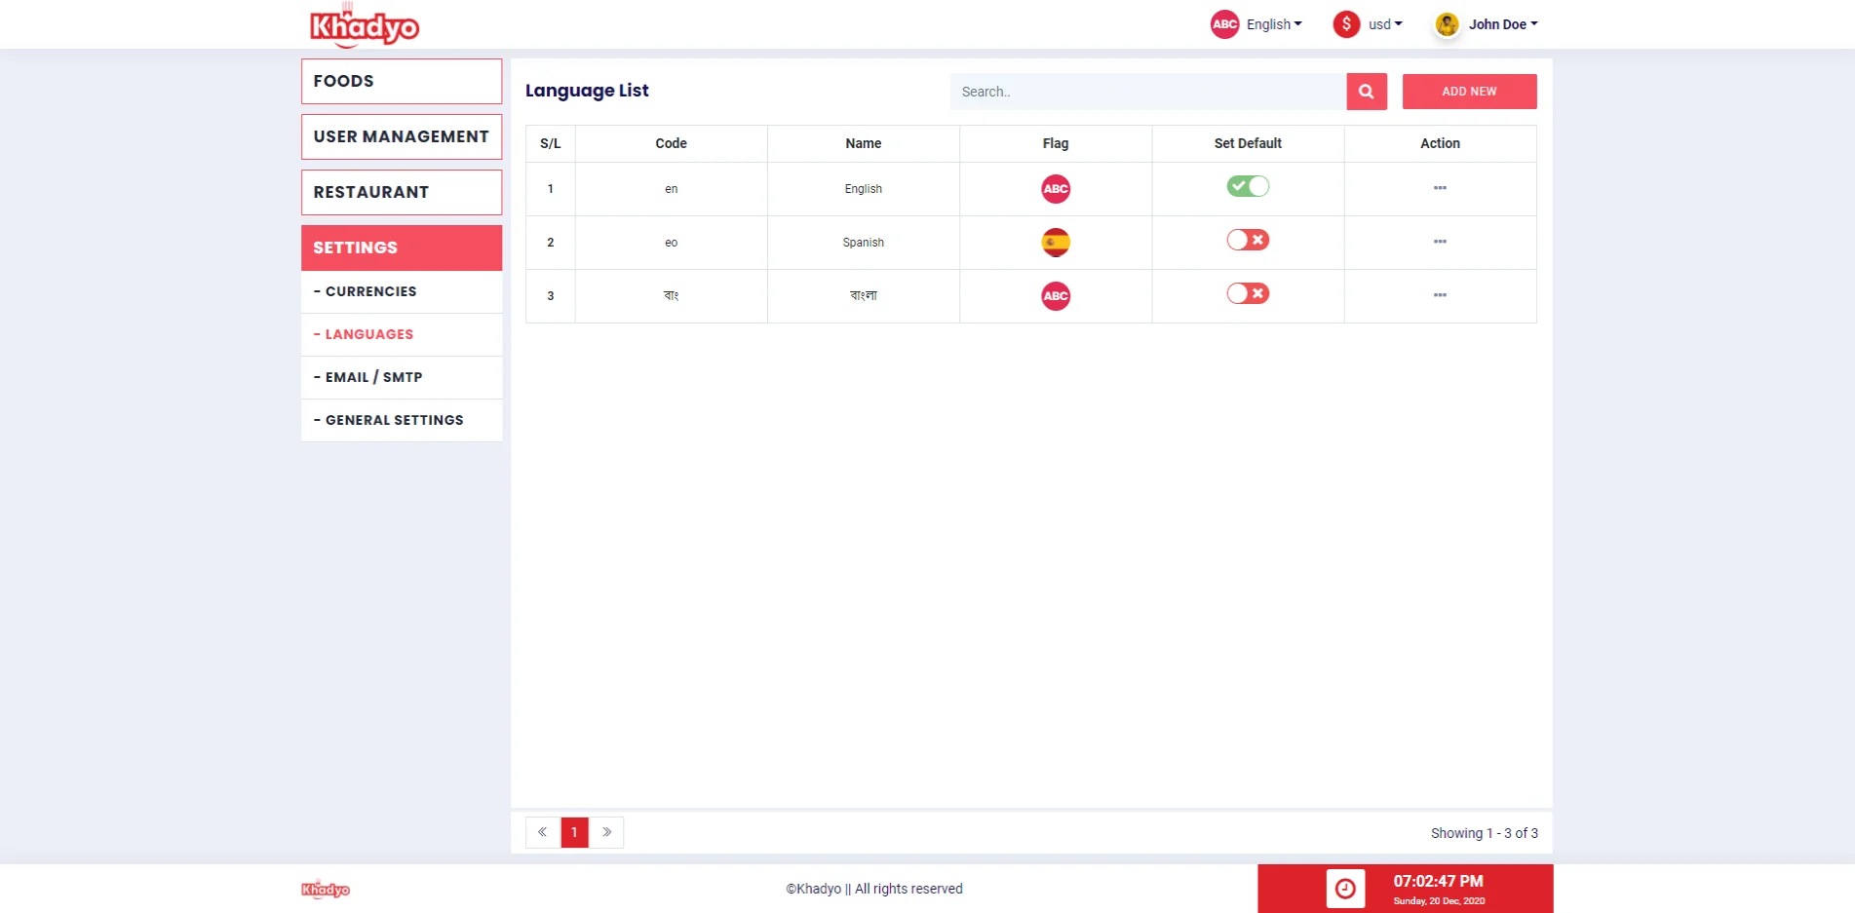Set Spanish as default language
This screenshot has width=1855, height=913.
[1248, 240]
